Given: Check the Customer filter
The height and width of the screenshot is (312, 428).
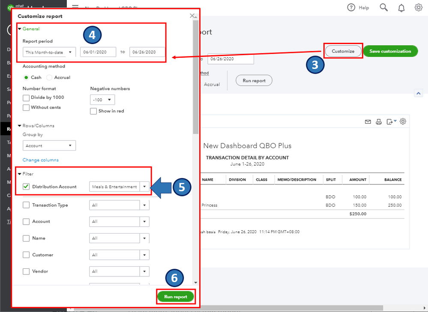Looking at the screenshot, I should coord(26,255).
